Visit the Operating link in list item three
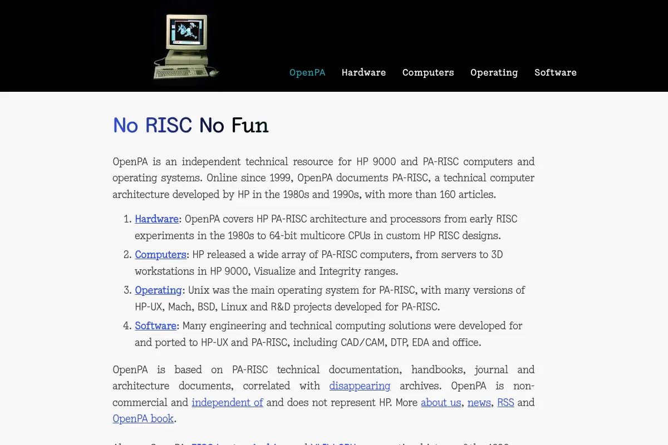Screen dimensions: 668x445 tap(158, 290)
